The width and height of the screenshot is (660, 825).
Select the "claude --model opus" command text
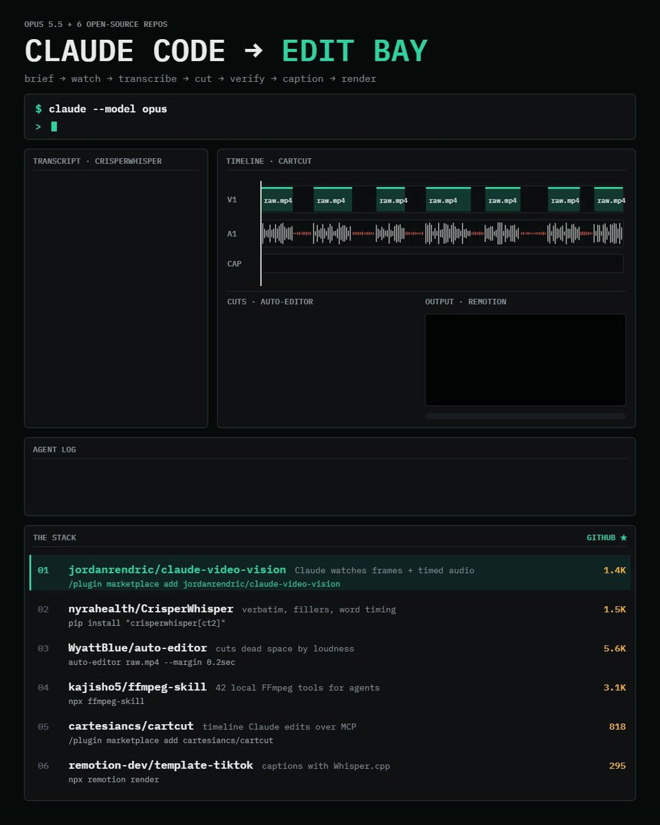point(108,109)
